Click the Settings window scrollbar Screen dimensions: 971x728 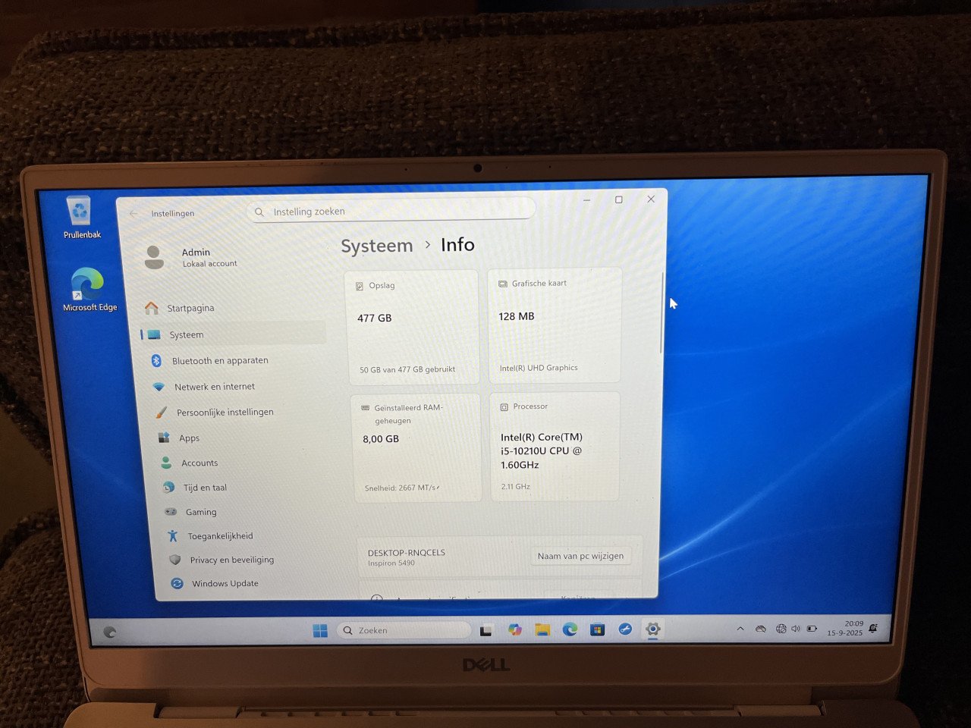click(662, 312)
